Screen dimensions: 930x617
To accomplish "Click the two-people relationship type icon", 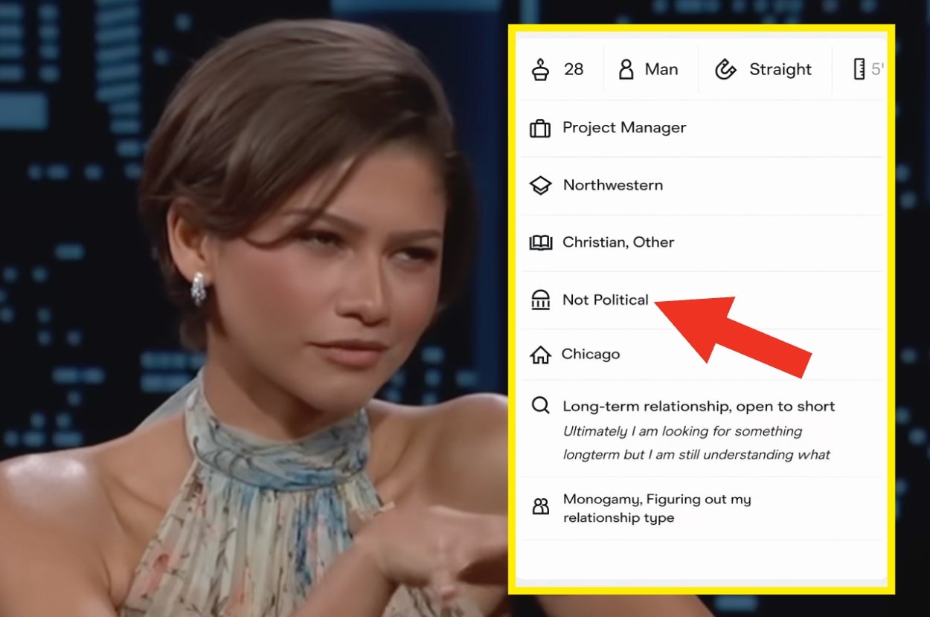I will [x=541, y=507].
